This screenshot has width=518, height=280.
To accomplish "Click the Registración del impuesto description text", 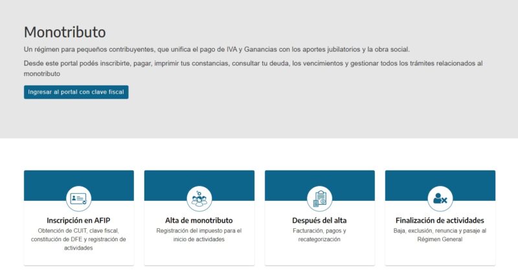I will (x=199, y=235).
